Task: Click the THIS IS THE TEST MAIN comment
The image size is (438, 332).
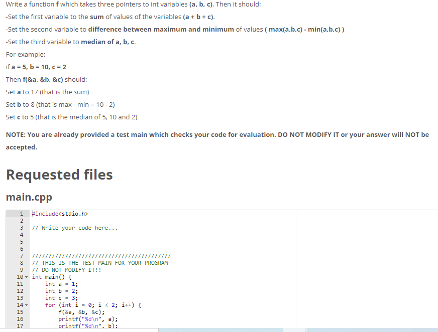Action: tap(100, 263)
